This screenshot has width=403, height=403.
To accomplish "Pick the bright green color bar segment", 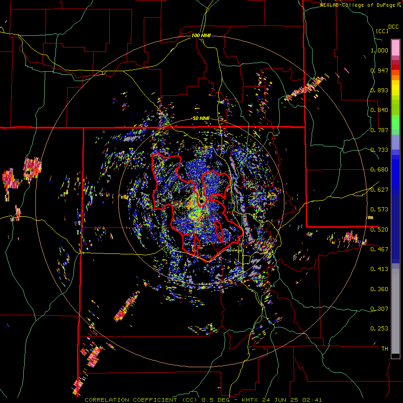I will click(395, 122).
